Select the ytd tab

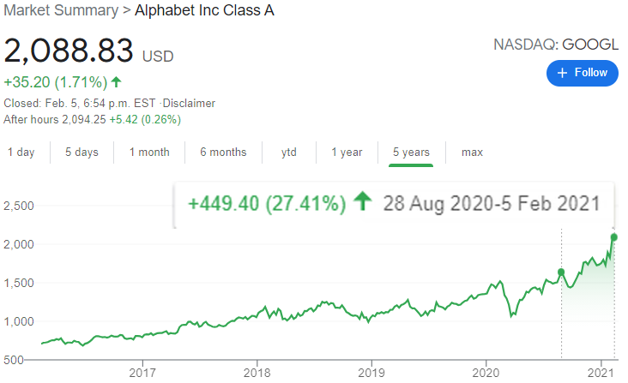pos(289,153)
